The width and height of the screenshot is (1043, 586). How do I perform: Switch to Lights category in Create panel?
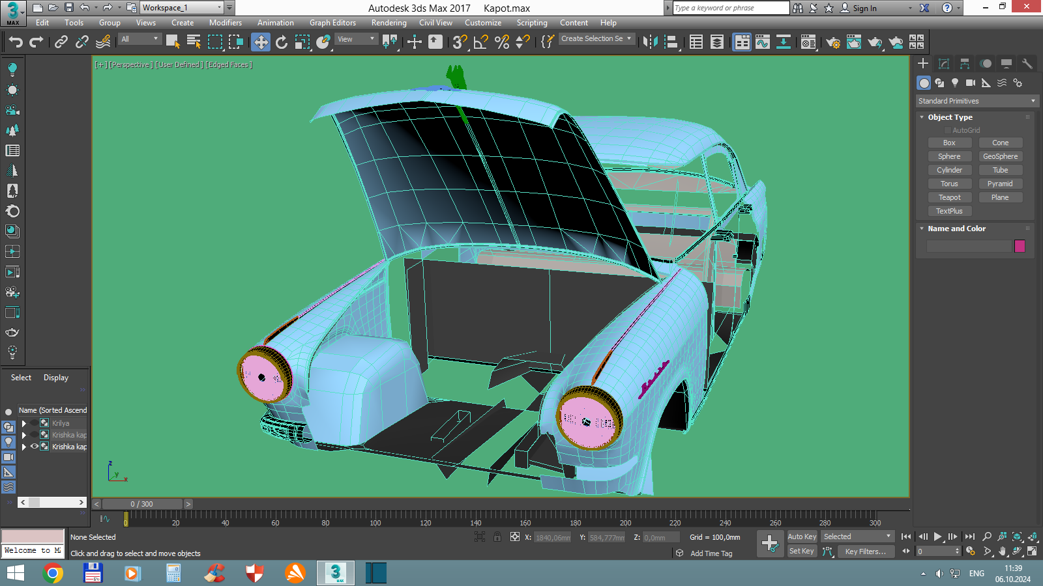click(x=955, y=83)
